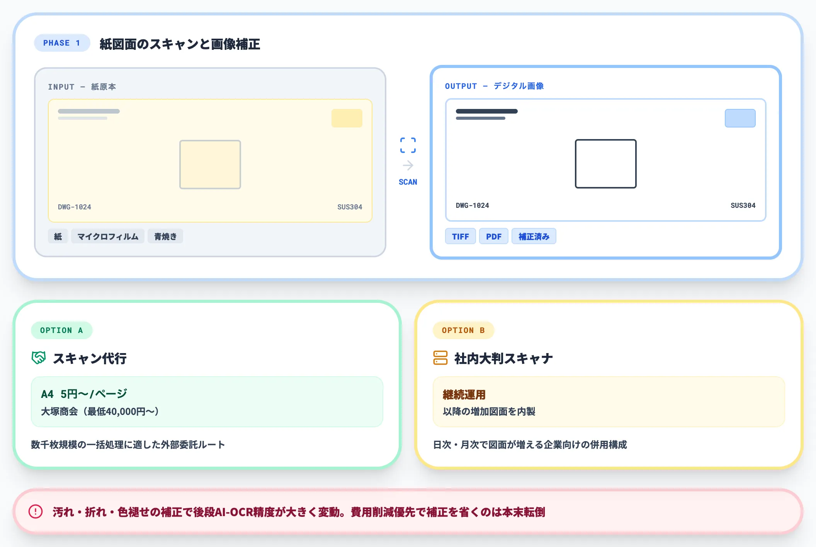The width and height of the screenshot is (816, 547).
Task: Toggle the PDF output format
Action: pyautogui.click(x=494, y=236)
